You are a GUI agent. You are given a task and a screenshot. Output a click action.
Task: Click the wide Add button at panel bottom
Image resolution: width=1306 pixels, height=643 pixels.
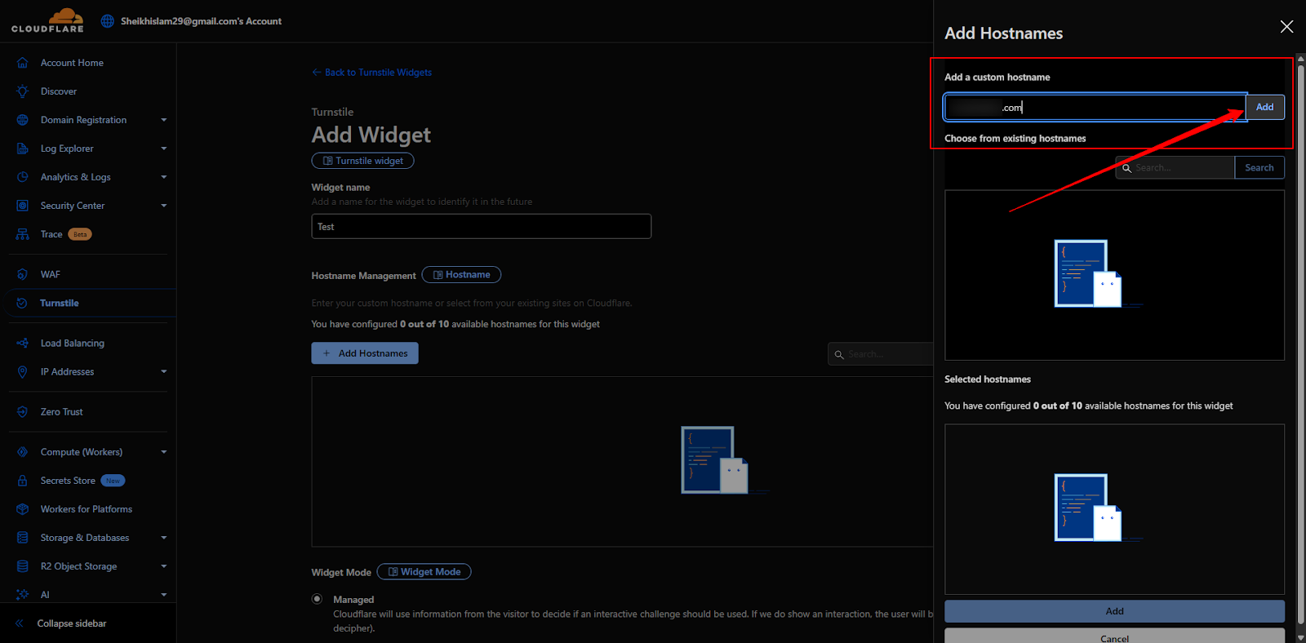[x=1114, y=611]
